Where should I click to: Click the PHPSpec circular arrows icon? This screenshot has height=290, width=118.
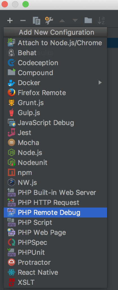pyautogui.click(x=11, y=242)
